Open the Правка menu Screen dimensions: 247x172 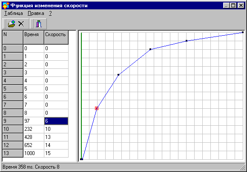point(36,13)
